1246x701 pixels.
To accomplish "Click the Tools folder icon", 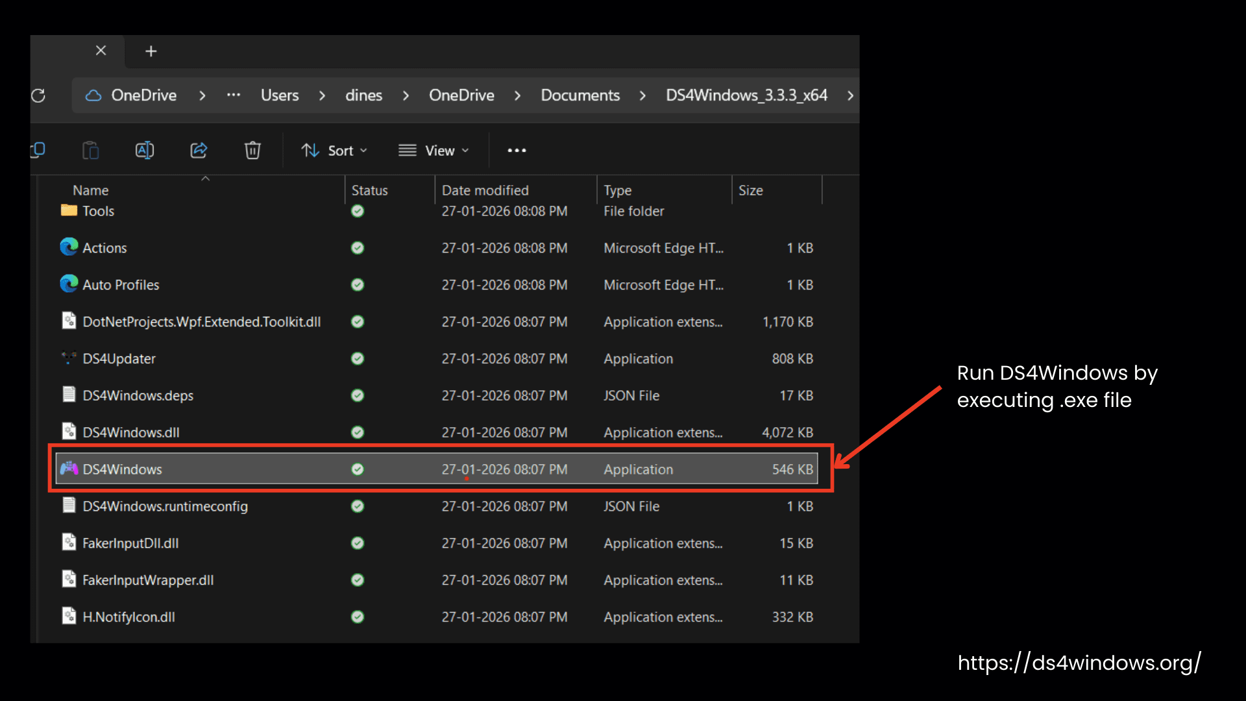I will click(69, 210).
